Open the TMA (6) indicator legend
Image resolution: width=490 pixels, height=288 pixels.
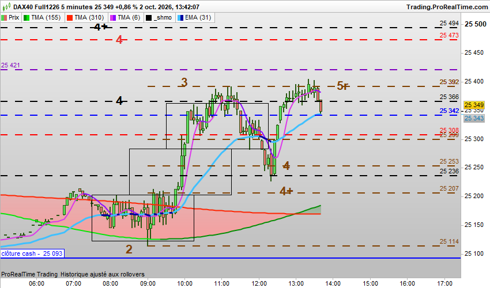[x=125, y=17]
